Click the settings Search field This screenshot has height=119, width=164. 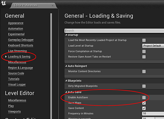tap(114, 31)
